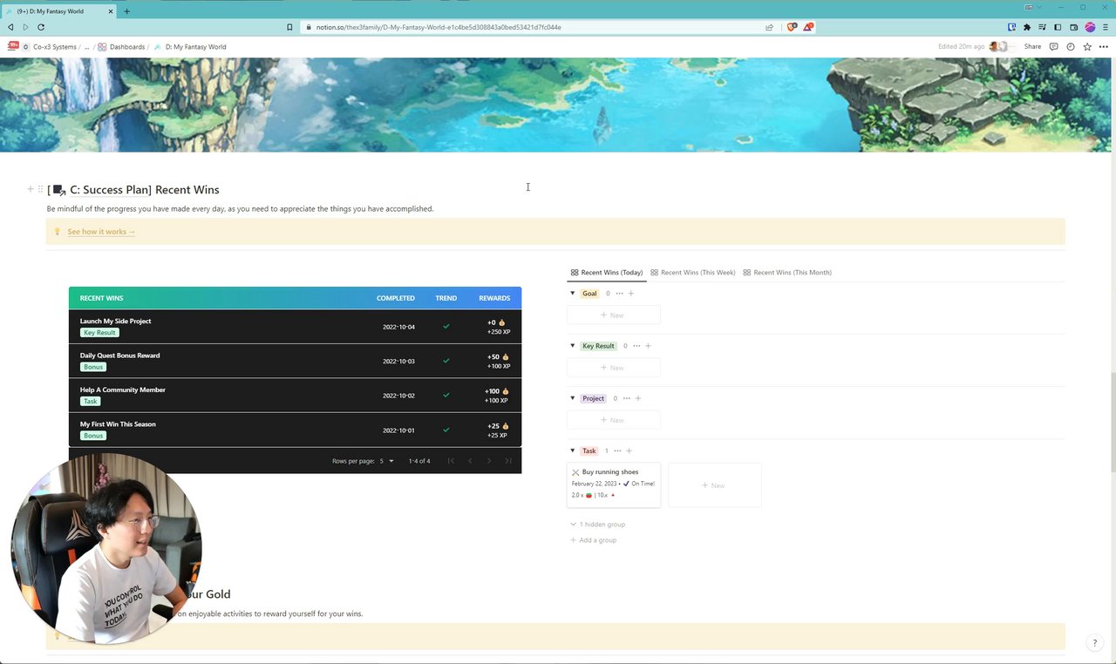
Task: Click the Key Result tag under Launch My Side Project
Action: (x=99, y=333)
